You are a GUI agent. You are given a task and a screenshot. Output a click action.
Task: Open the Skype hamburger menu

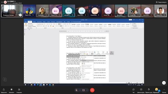tap(2, 2)
